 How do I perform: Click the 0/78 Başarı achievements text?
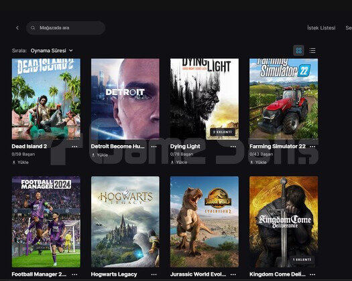pos(182,154)
